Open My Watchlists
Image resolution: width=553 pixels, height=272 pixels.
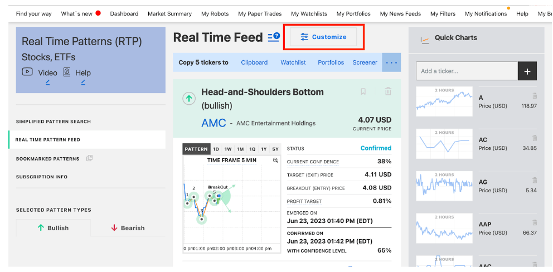tap(309, 14)
